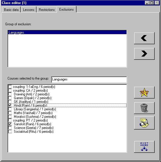Open the Lessons tab
This screenshot has height=162, width=161.
[x=29, y=10]
